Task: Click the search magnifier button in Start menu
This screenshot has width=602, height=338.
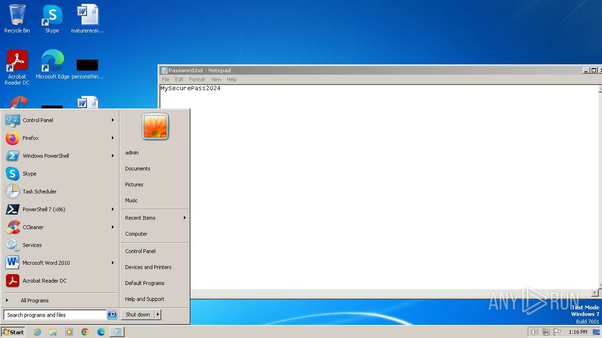Action: [112, 315]
